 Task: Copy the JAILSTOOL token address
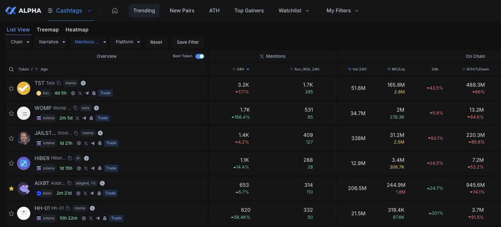76,134
